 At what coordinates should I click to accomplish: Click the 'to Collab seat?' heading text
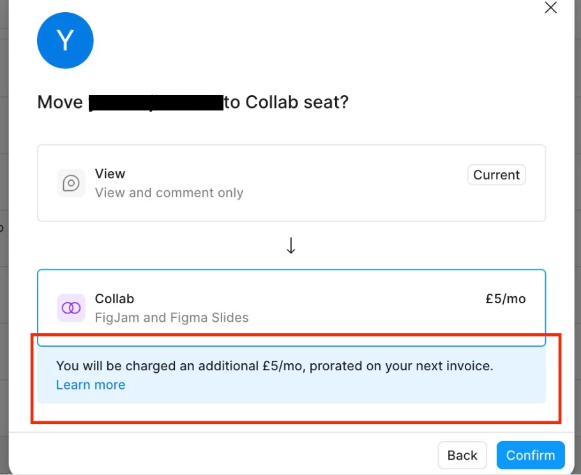click(x=286, y=102)
